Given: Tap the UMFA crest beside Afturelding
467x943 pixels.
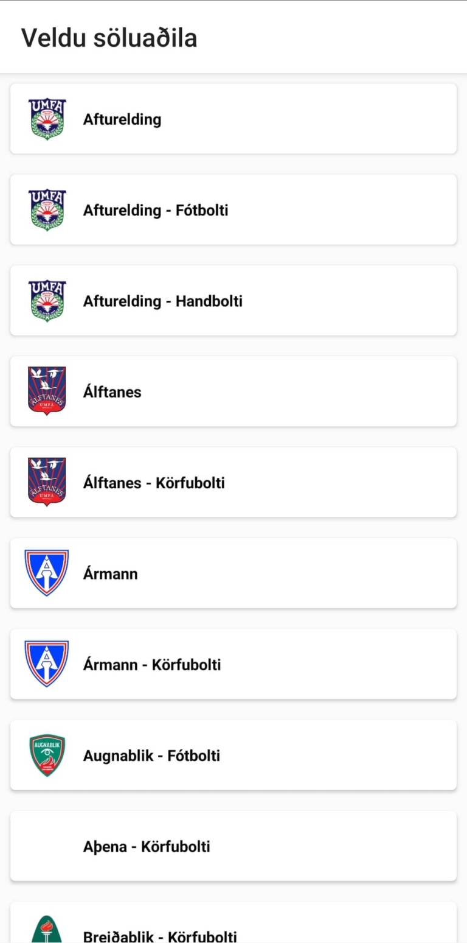Looking at the screenshot, I should (x=47, y=119).
